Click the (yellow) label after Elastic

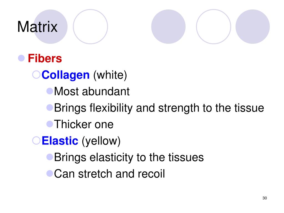[x=101, y=141]
